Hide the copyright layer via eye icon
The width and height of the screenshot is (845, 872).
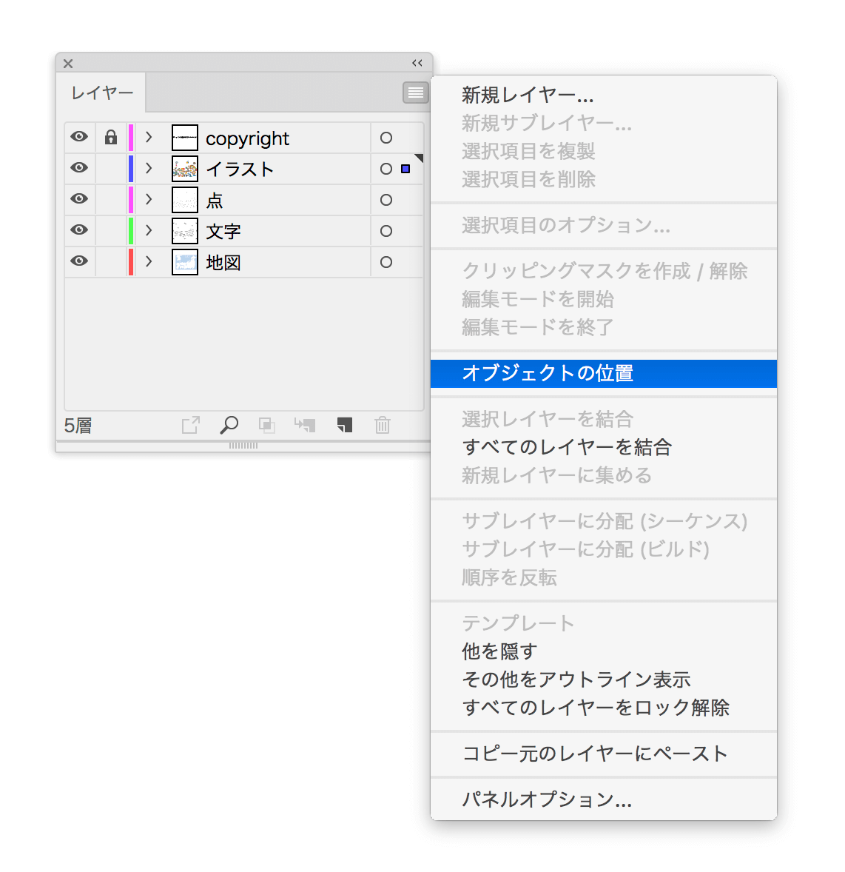(79, 137)
